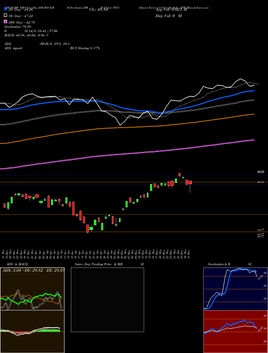Click the ADX +DY -DY readout header
268x353 pixels.
coord(33,271)
